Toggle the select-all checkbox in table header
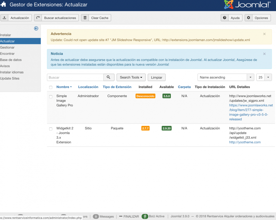This screenshot has width=276, height=220. coord(51,87)
